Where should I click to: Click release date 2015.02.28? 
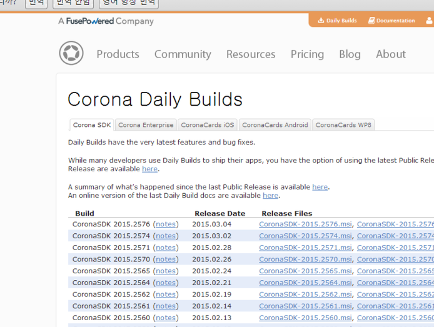pyautogui.click(x=212, y=248)
